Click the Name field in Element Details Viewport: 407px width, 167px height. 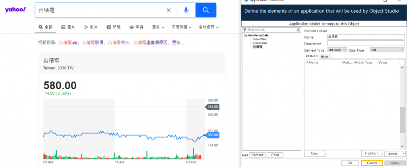[366, 37]
